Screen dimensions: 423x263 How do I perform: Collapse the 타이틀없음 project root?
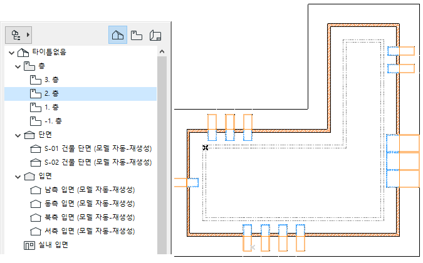(11, 53)
